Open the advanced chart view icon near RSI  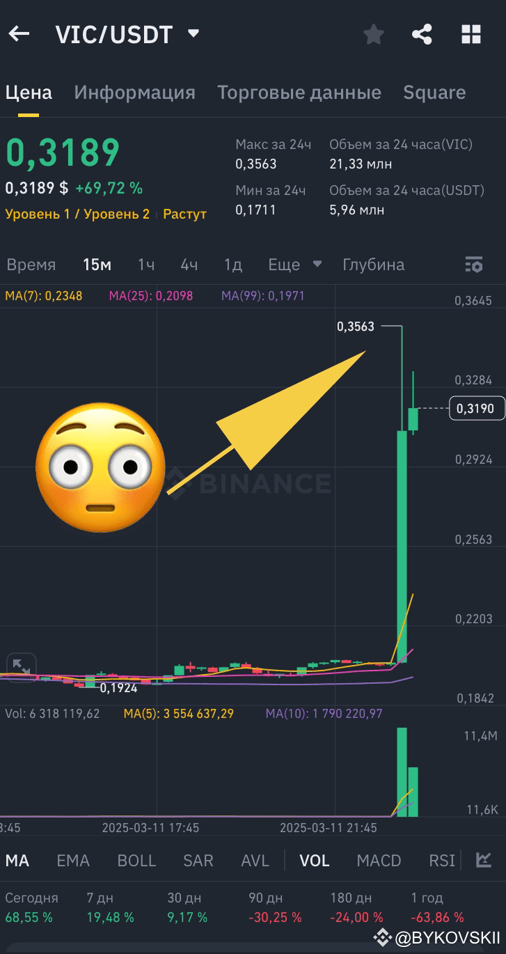485,861
